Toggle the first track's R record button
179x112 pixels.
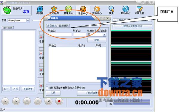41,37
